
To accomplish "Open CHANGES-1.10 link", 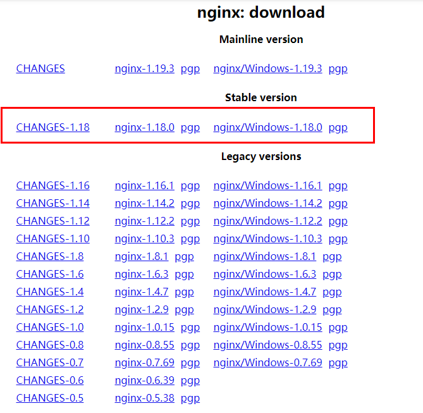I will [x=53, y=239].
